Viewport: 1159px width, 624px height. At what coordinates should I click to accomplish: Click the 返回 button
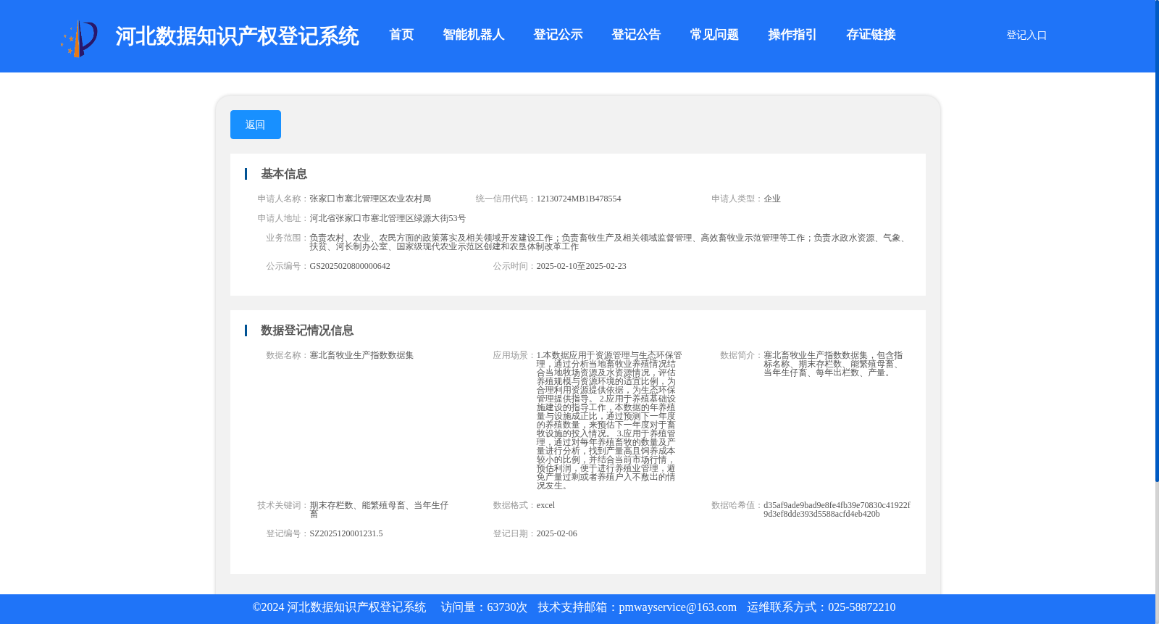256,125
